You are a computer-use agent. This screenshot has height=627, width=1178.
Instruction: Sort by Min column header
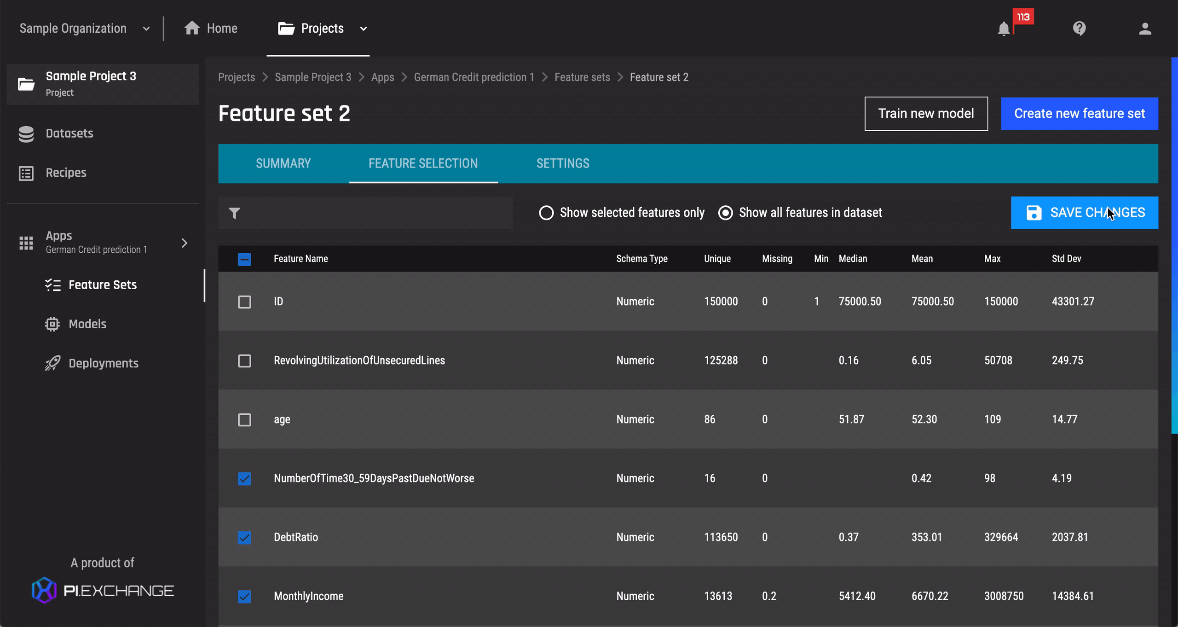(821, 259)
